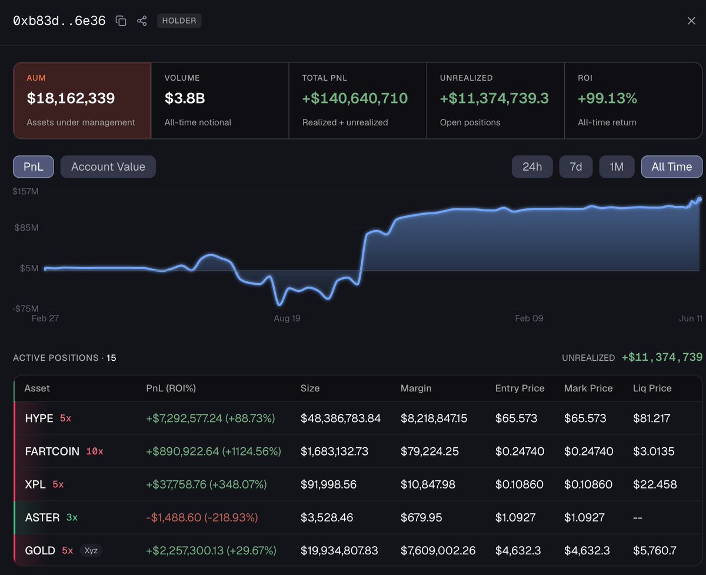Click the TOTAL PNL card

(x=358, y=101)
